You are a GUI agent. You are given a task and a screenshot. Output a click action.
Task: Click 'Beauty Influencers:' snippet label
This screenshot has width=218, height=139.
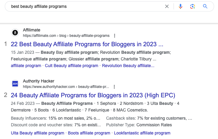coord(29,118)
